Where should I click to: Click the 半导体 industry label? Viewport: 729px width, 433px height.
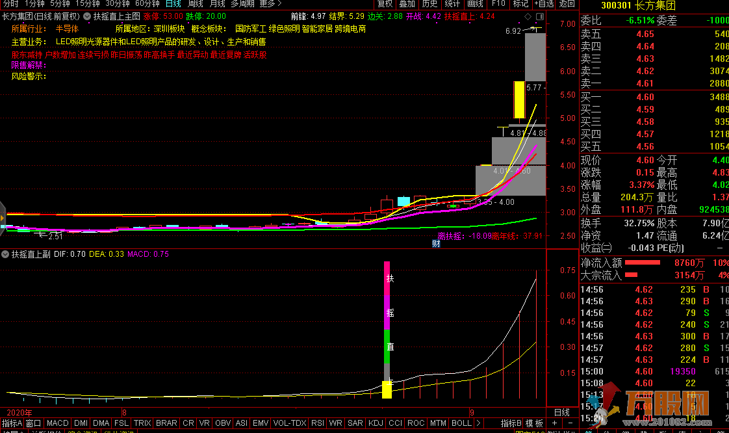(x=67, y=29)
